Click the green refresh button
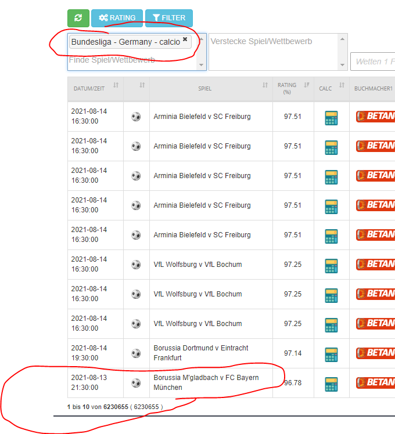 point(78,18)
